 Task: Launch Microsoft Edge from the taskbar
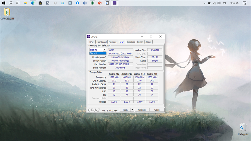point(33,3)
